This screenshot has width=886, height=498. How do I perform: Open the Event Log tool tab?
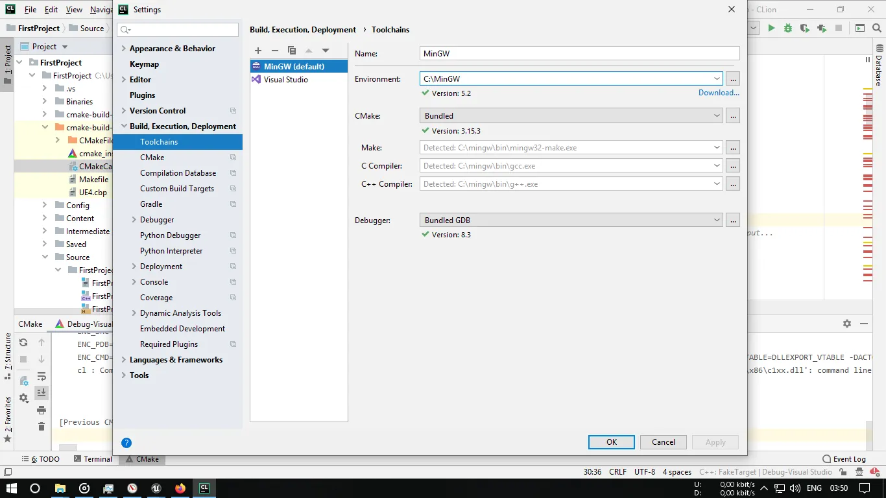[844, 459]
